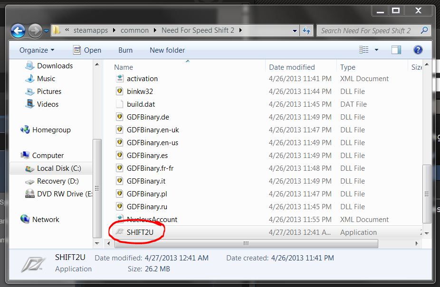Click the navigation pane scrollbar thumb

97,188
